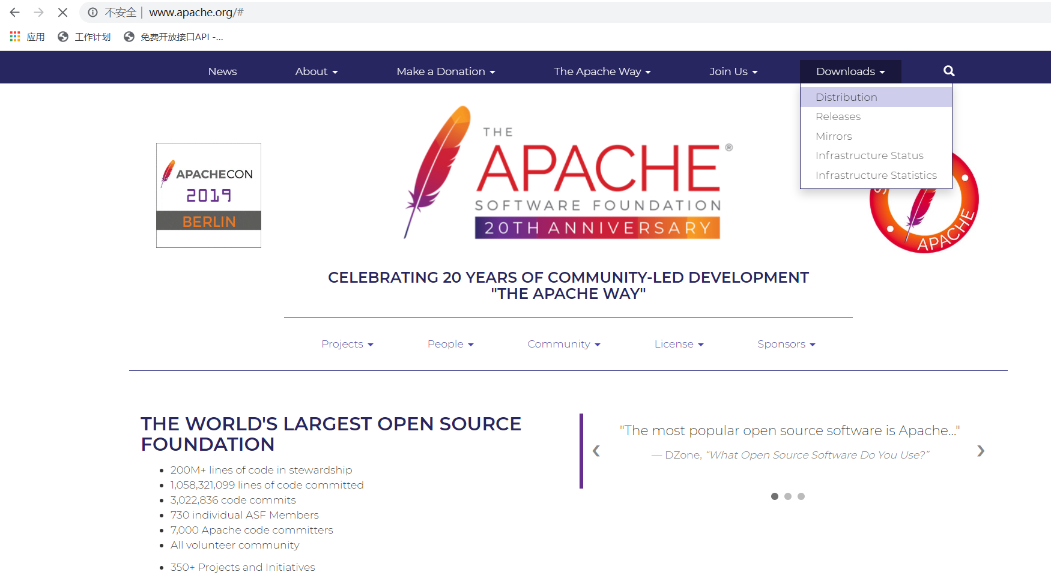This screenshot has width=1051, height=575.
Task: Expand the Community dropdown
Action: [564, 344]
